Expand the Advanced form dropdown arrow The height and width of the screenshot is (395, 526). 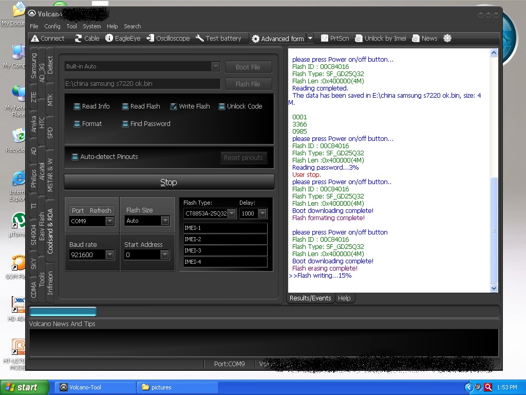point(310,38)
